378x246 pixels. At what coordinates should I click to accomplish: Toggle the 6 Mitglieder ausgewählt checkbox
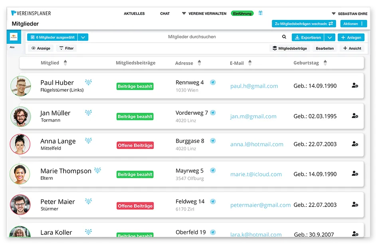(x=33, y=37)
